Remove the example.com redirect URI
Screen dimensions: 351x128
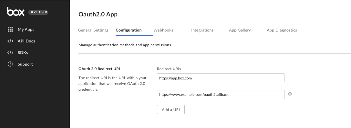point(290,94)
